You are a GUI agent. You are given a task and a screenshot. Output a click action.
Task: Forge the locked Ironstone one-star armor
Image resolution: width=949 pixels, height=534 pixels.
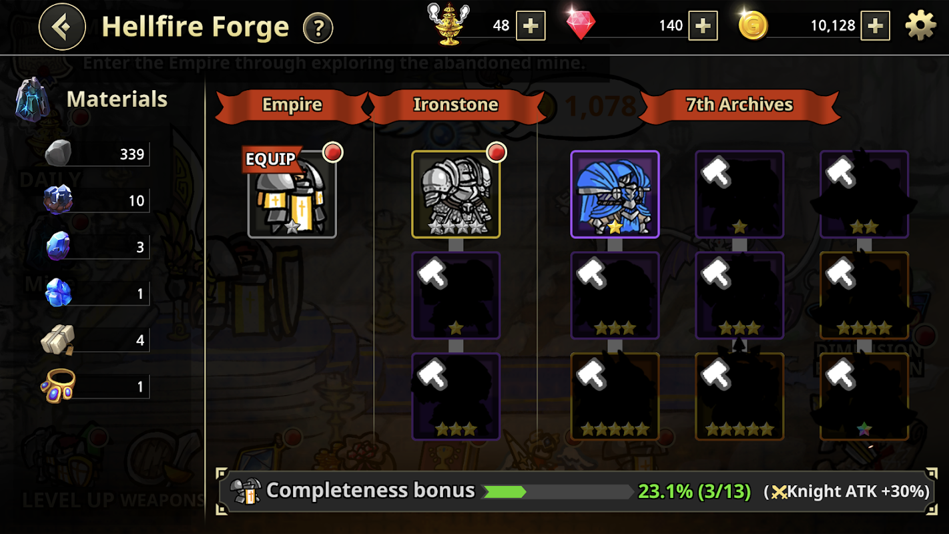[456, 296]
